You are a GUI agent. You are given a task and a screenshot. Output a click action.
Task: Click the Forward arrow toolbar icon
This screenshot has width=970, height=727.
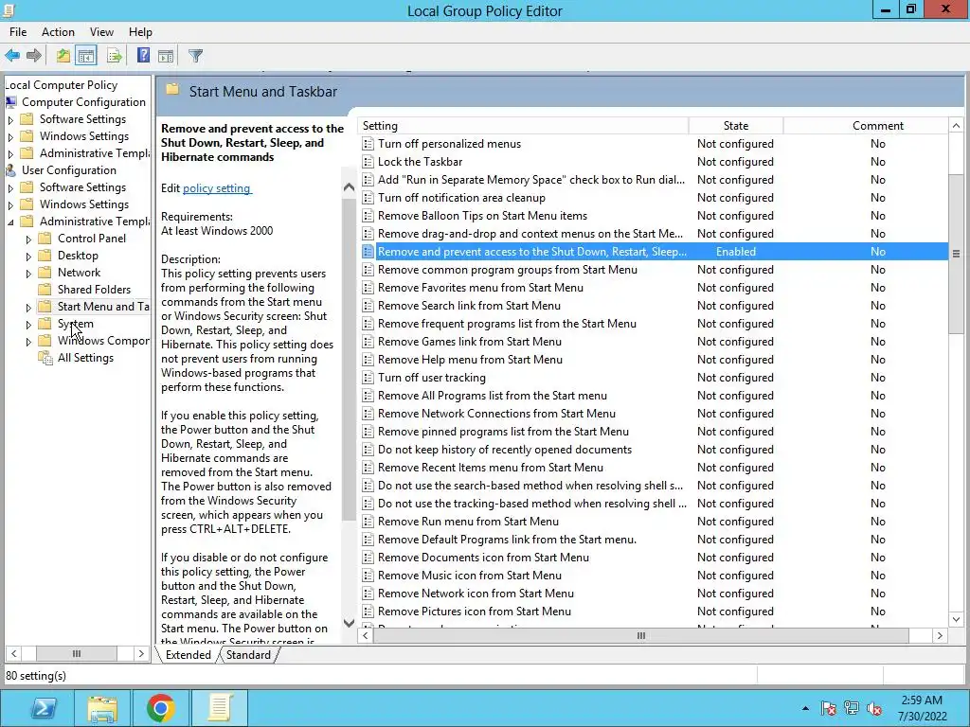tap(34, 56)
